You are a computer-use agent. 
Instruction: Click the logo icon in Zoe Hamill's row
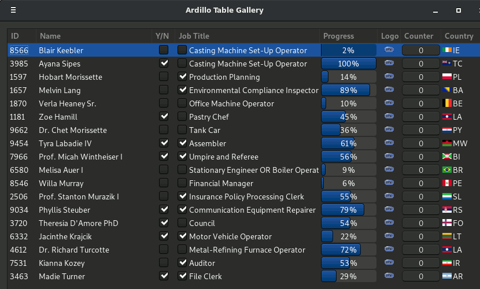tap(389, 117)
